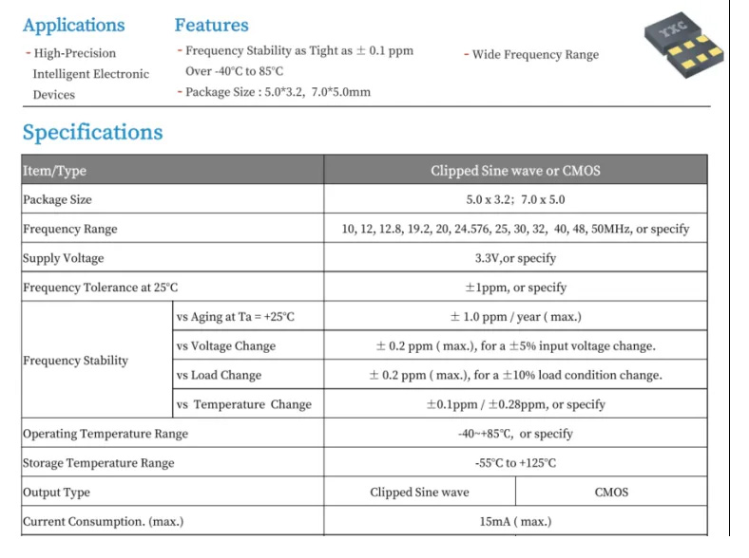Click 'Package Size : 5.0*3.2, 7.0*5.0mm' feature
The image size is (749, 558).
tap(278, 91)
